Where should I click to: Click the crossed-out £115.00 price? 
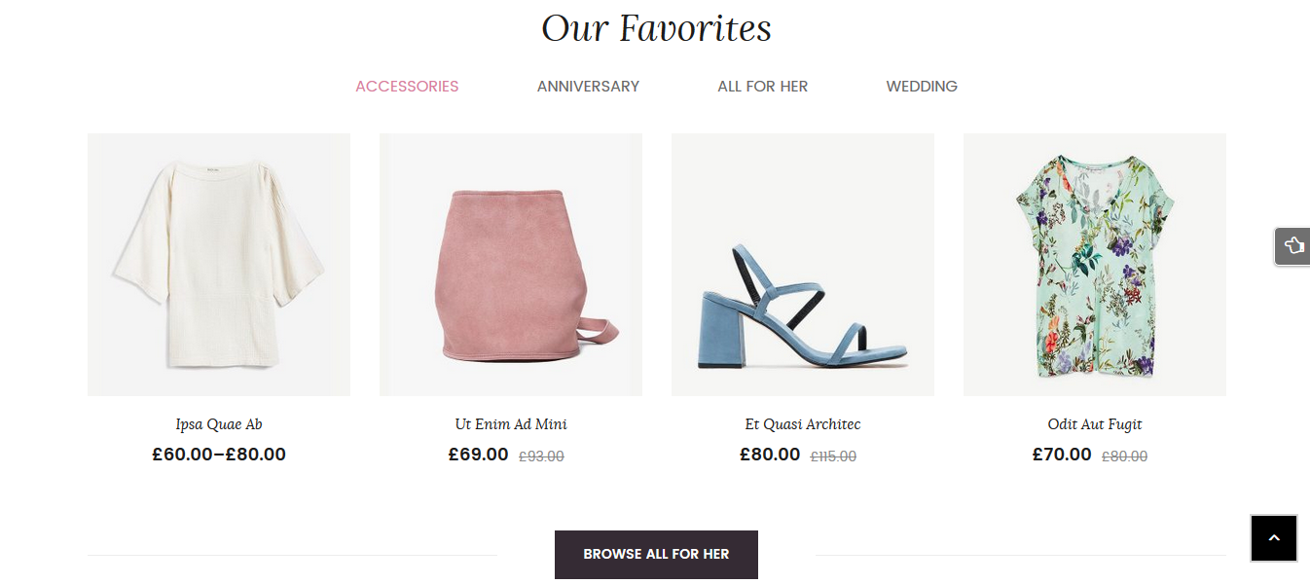coord(833,456)
